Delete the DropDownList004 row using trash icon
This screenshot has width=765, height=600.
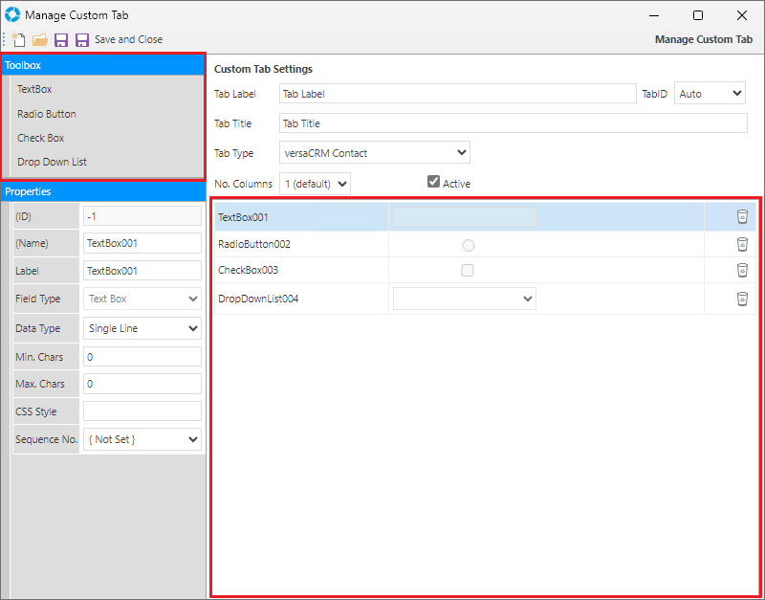tap(742, 299)
